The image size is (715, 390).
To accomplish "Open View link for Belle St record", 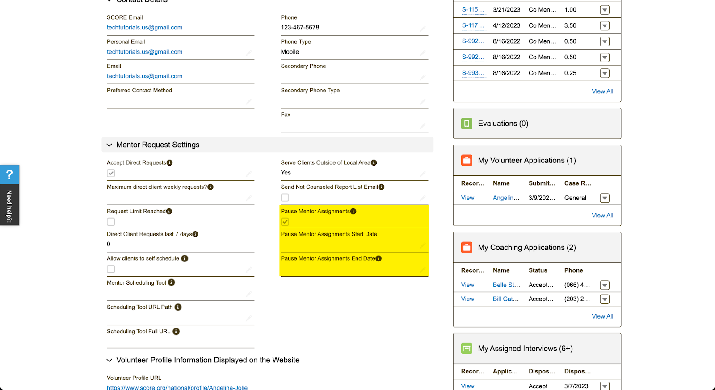I will [468, 285].
